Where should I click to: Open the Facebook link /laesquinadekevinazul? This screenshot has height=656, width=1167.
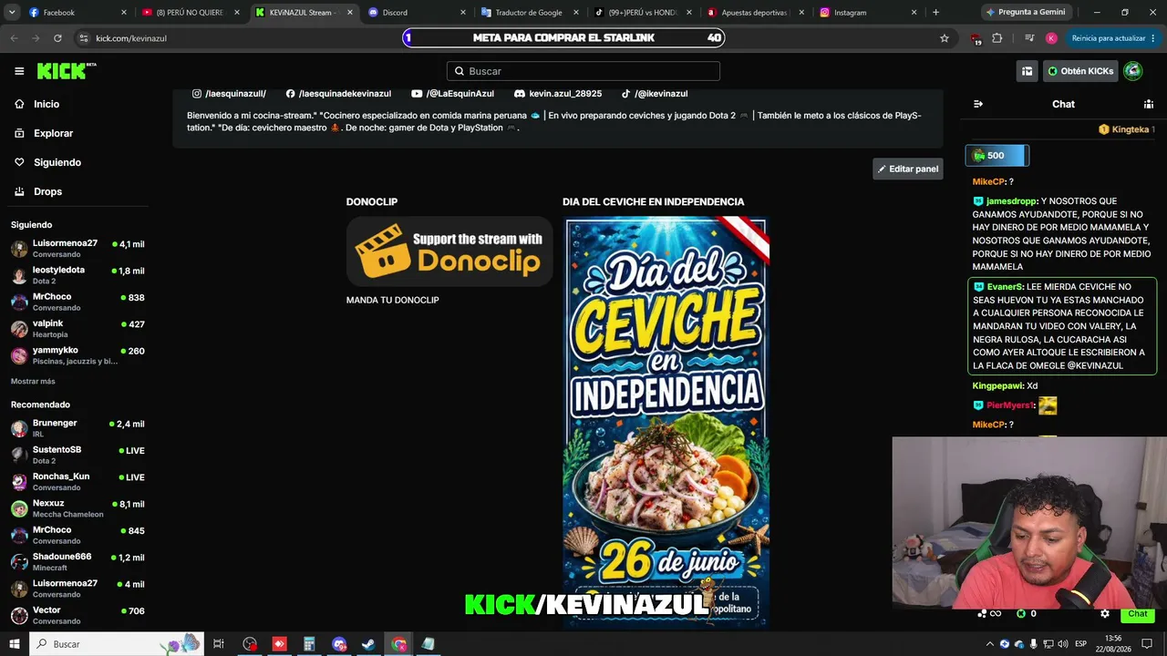coord(338,94)
